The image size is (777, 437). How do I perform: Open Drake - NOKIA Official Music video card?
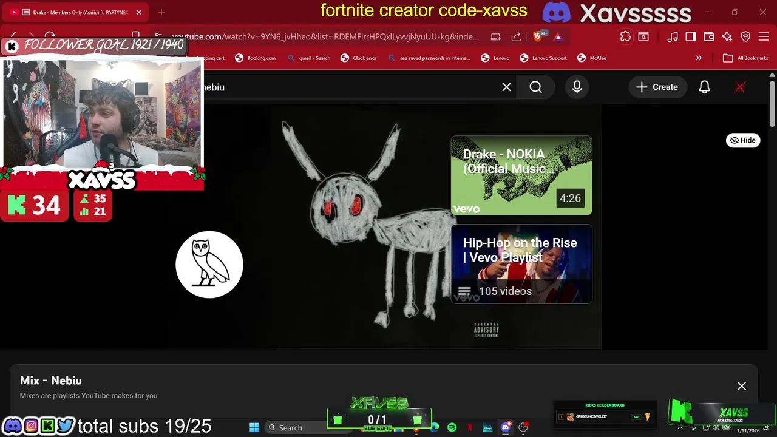pos(521,175)
